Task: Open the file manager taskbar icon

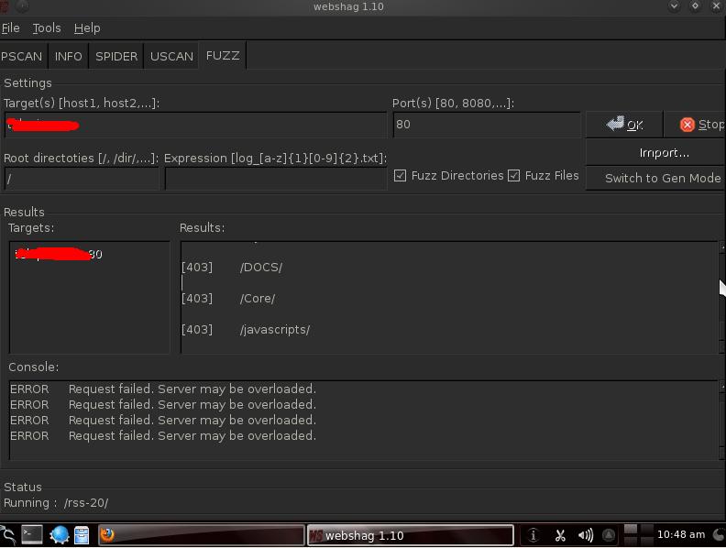Action: coord(82,534)
